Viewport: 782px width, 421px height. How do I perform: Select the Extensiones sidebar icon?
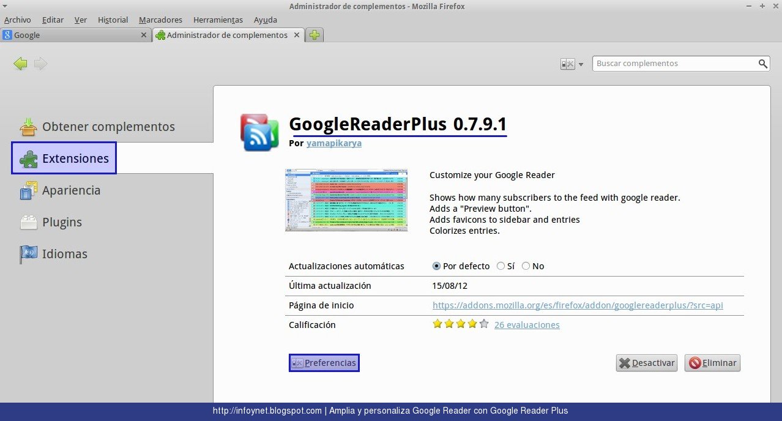click(29, 158)
